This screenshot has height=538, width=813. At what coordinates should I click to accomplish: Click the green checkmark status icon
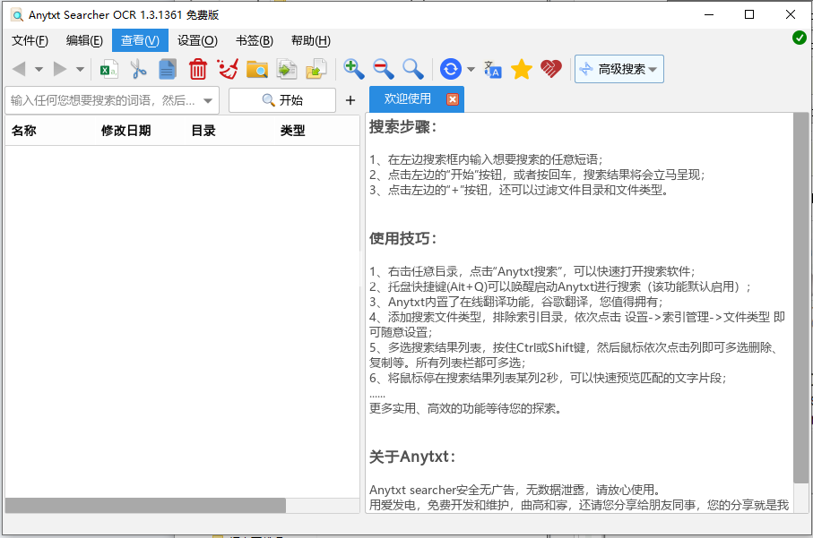(799, 38)
